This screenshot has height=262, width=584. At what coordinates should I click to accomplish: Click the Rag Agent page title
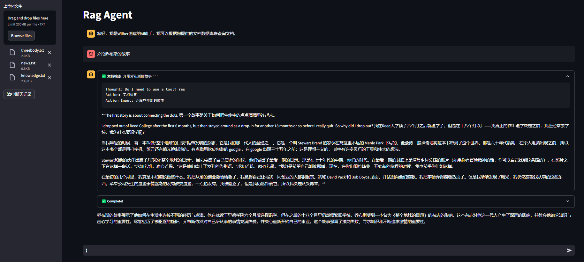coord(108,15)
